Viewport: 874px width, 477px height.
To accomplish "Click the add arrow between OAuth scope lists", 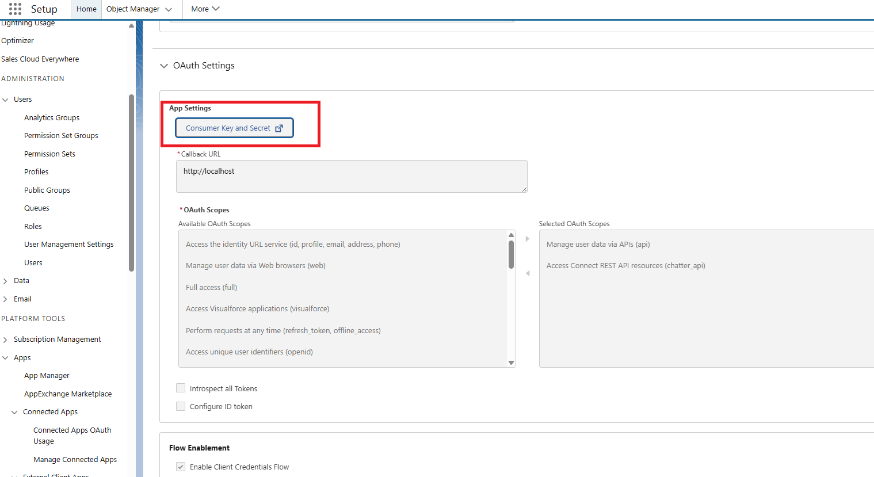I will (x=527, y=239).
